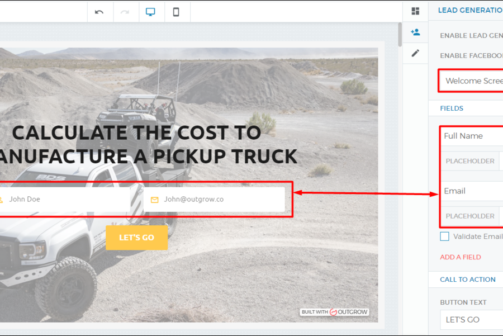Click the envelope icon in the email field

[155, 200]
